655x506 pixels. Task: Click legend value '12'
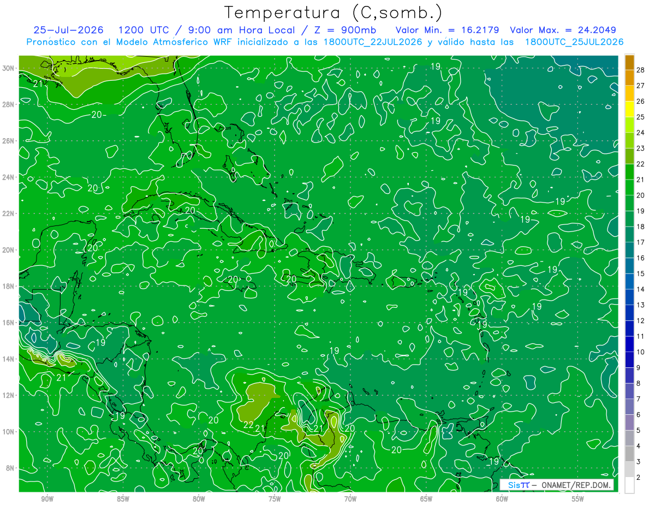click(x=640, y=320)
